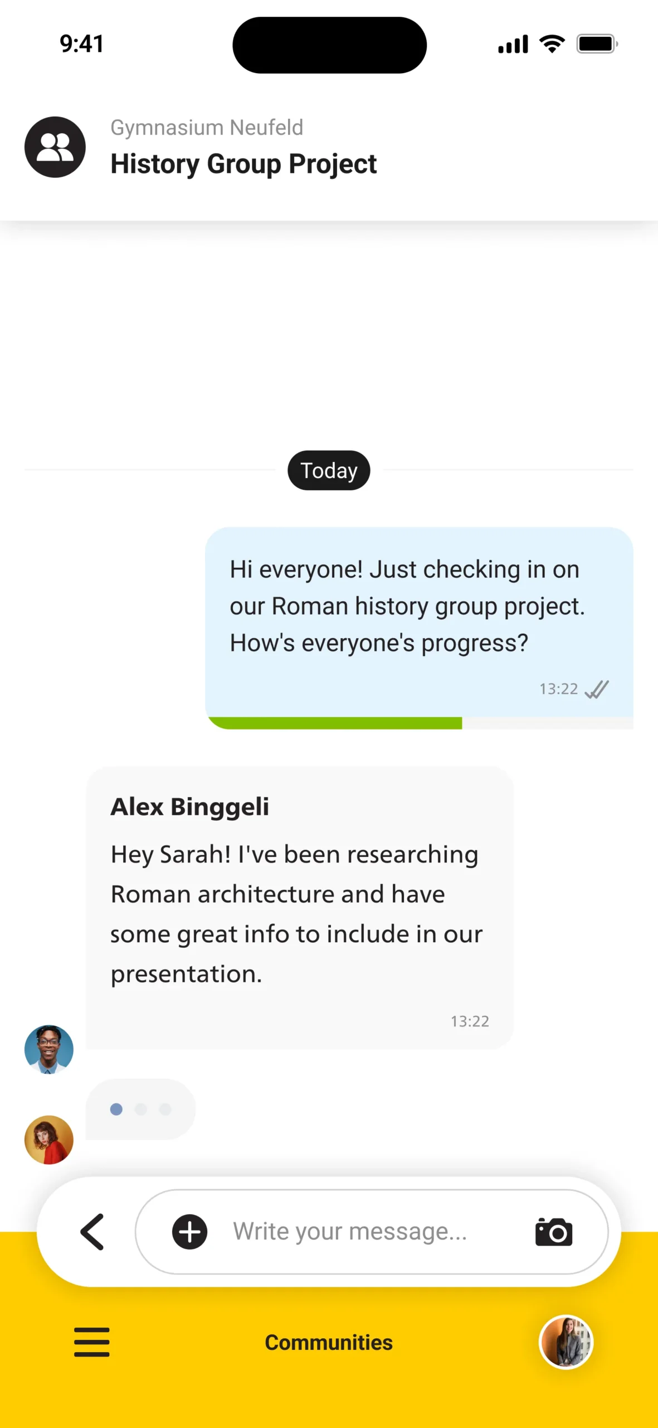This screenshot has height=1428, width=658.
Task: Tap the plus attachment icon
Action: [189, 1232]
